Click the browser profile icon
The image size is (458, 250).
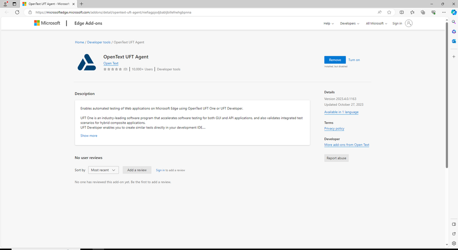pyautogui.click(x=5, y=4)
